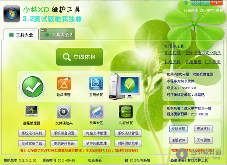
Task: Open 天气预告 weather forecast button
Action: tap(203, 140)
